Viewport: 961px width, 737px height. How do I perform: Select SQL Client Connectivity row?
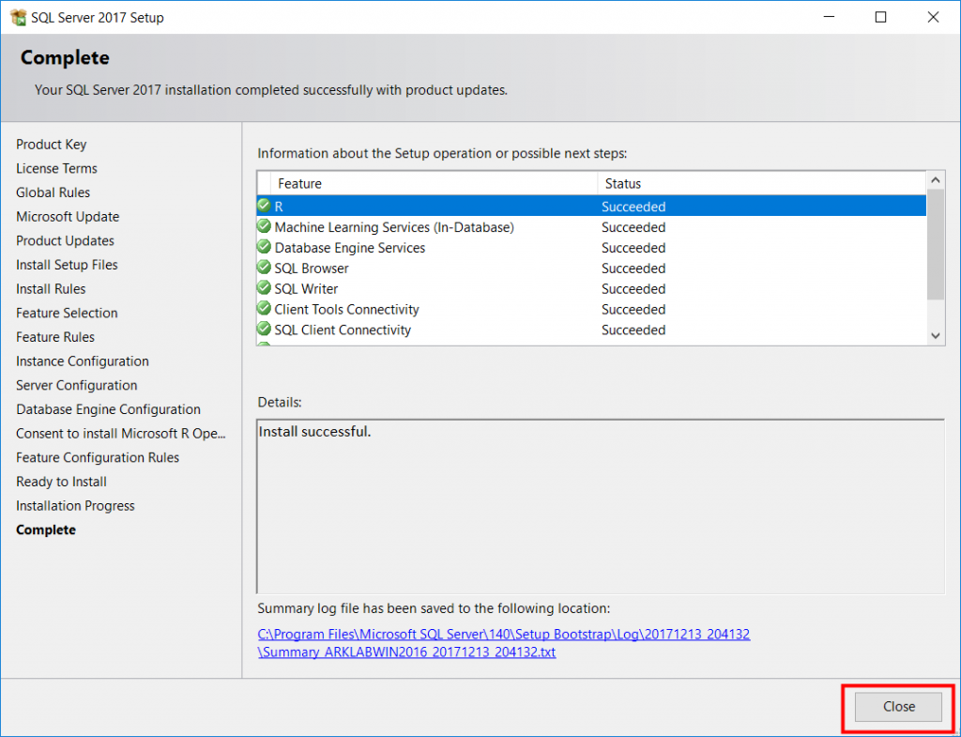(591, 330)
